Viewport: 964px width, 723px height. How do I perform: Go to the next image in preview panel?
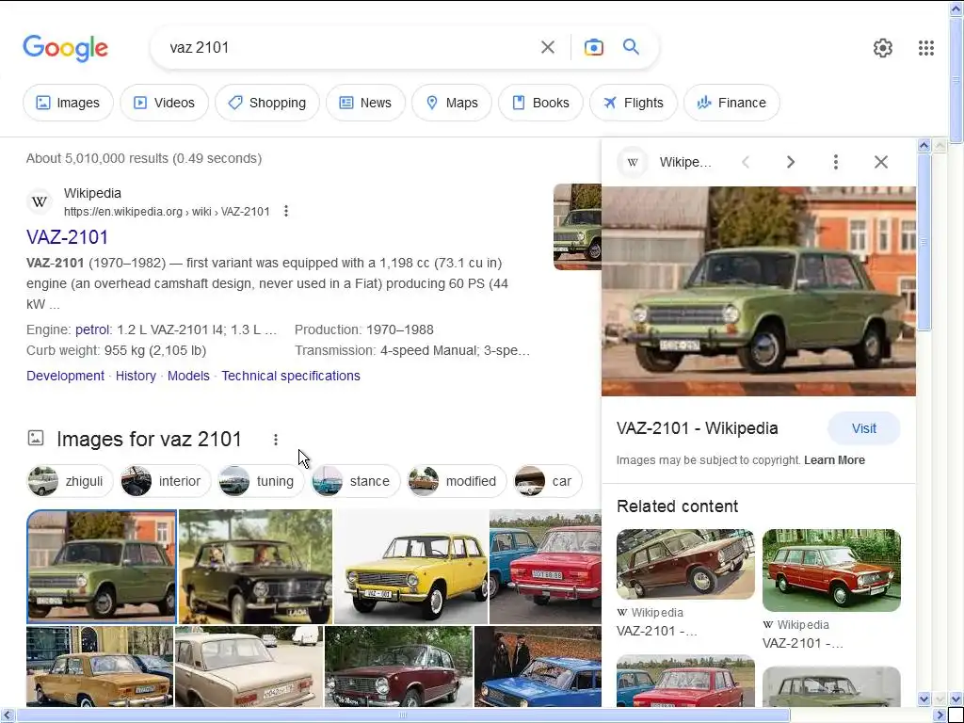click(x=790, y=162)
